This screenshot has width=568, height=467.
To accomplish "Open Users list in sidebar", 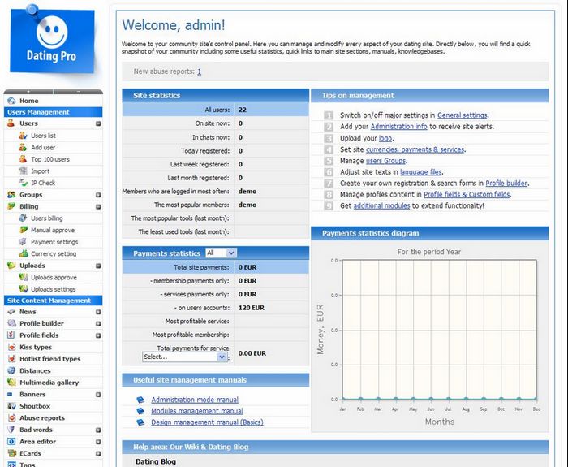I will (x=43, y=136).
